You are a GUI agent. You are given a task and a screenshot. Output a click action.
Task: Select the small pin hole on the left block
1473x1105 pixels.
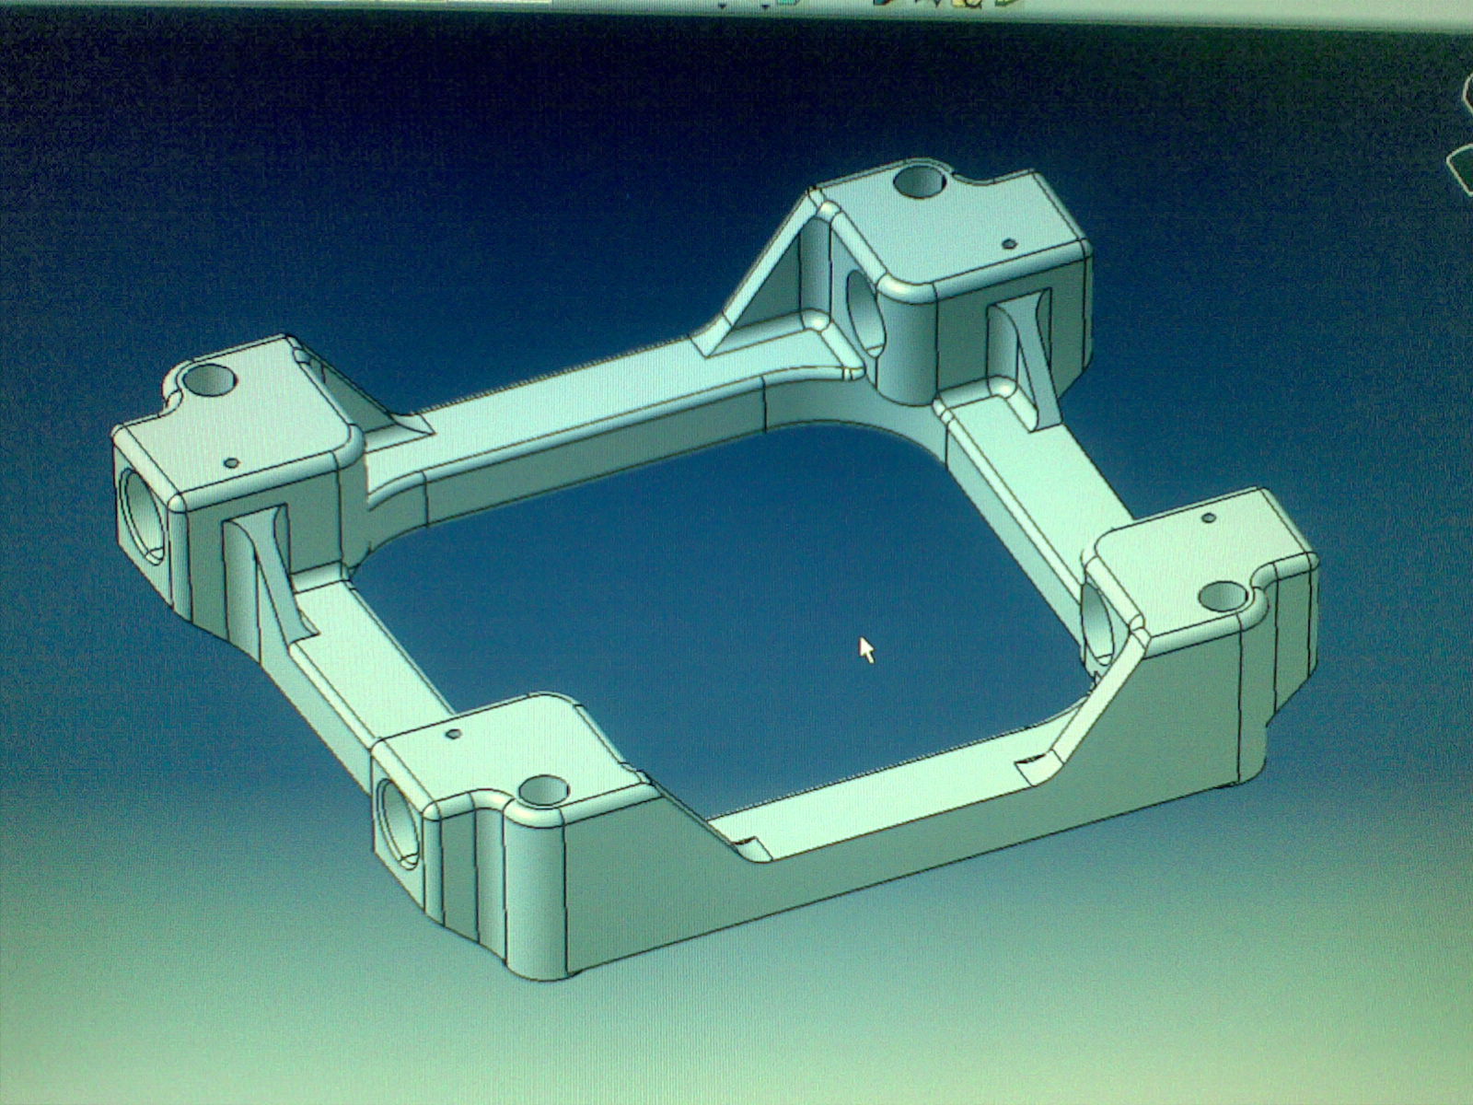click(x=232, y=463)
